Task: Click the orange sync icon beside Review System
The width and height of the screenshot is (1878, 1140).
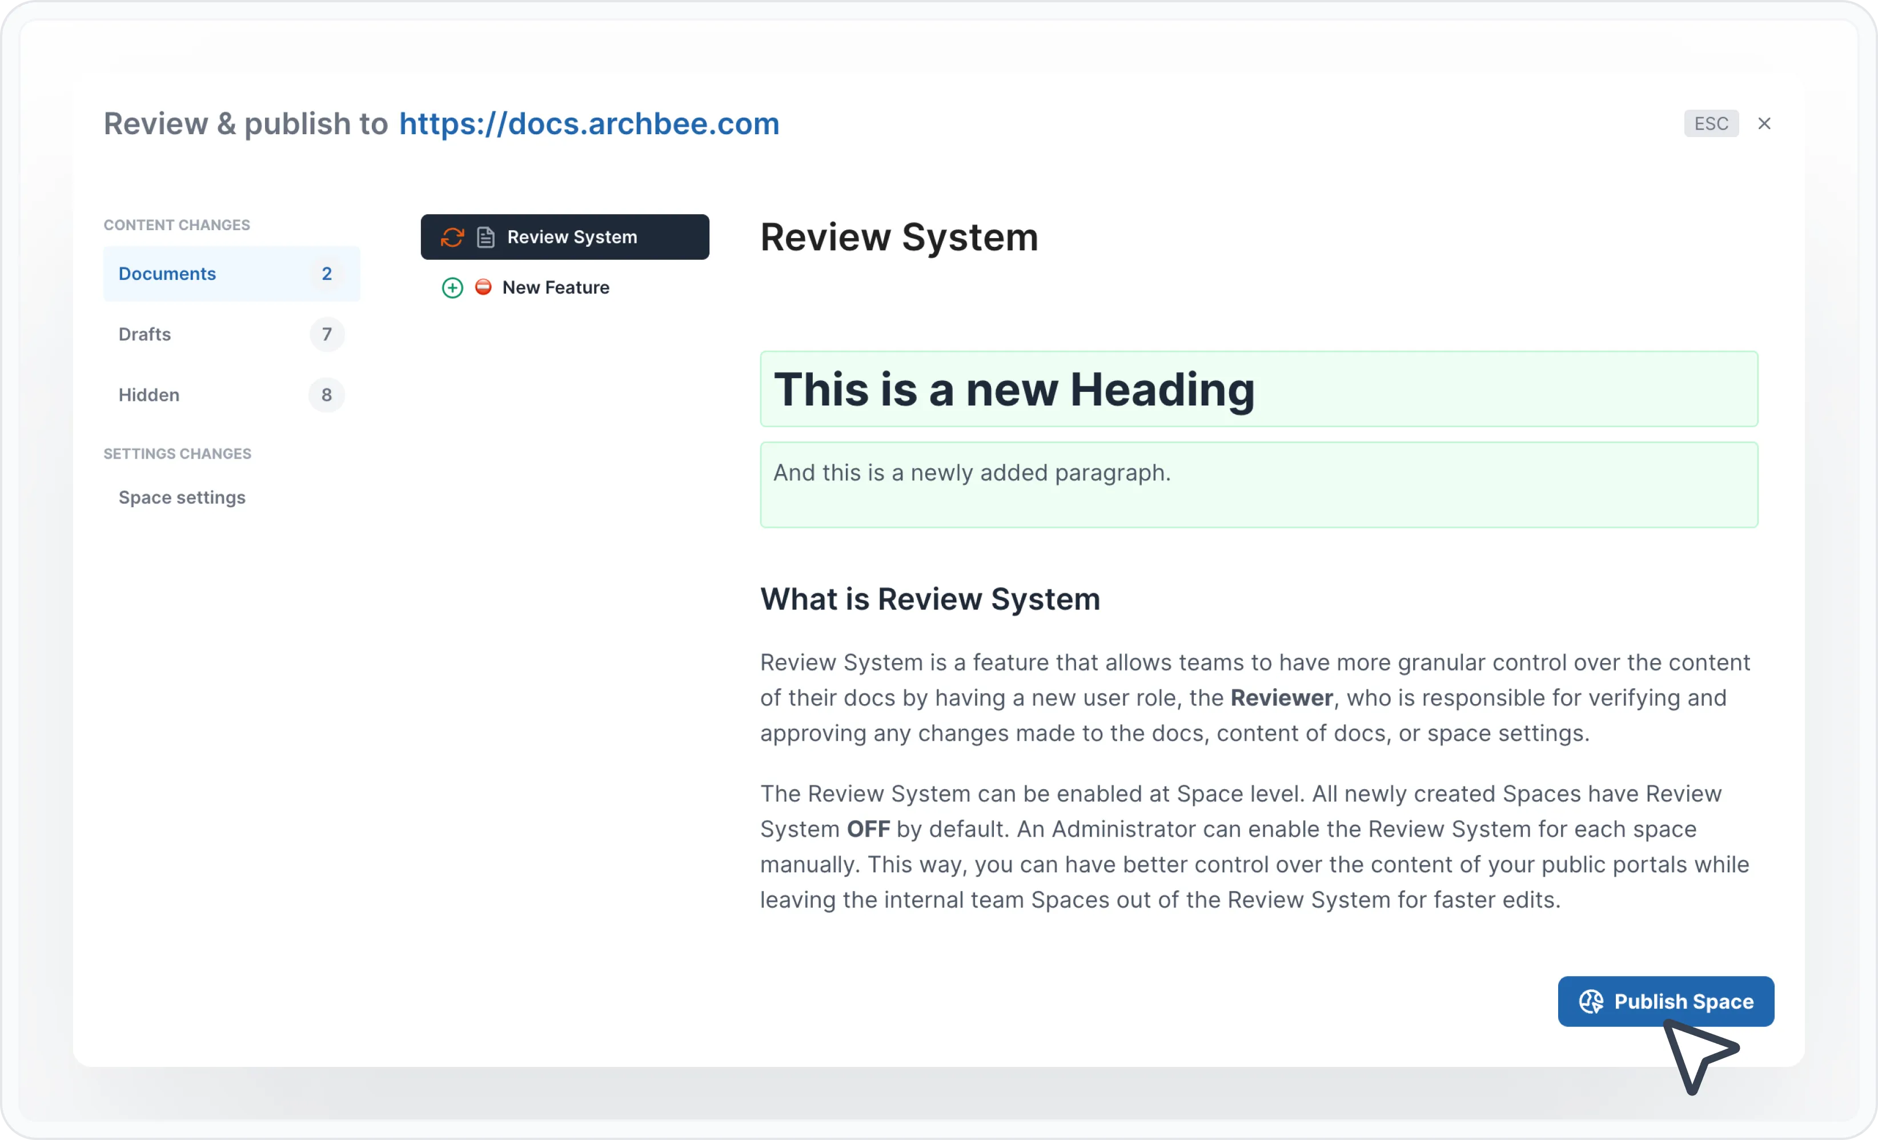Action: (452, 237)
